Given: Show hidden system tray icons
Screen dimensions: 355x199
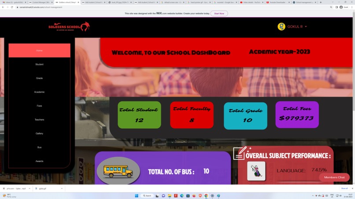Looking at the screenshot, I should (x=313, y=195).
